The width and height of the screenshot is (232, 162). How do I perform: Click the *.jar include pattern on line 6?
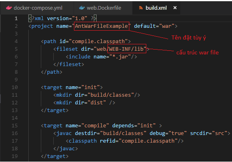[120, 57]
